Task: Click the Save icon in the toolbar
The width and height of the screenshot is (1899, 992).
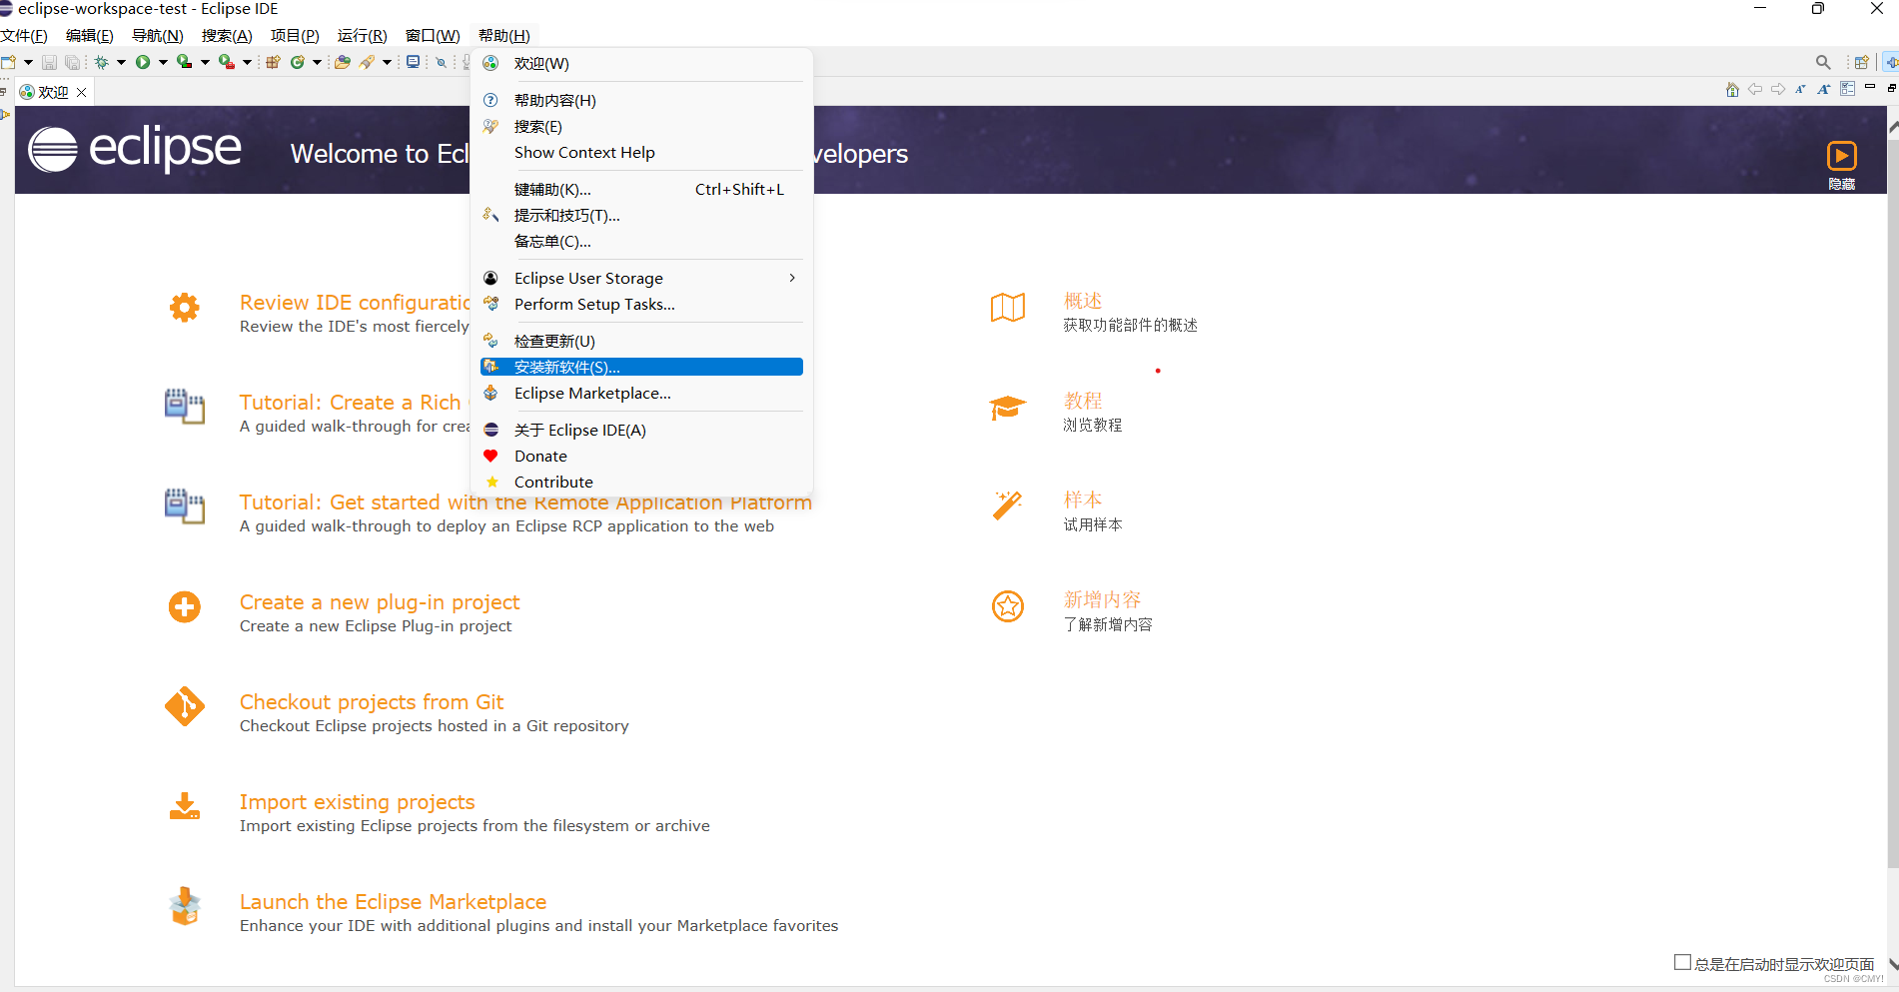Action: pyautogui.click(x=49, y=62)
